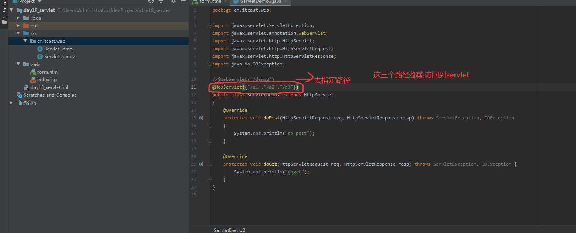Click line number 11 in the gutter
Viewport: 576px width, 233px height.
194,87
